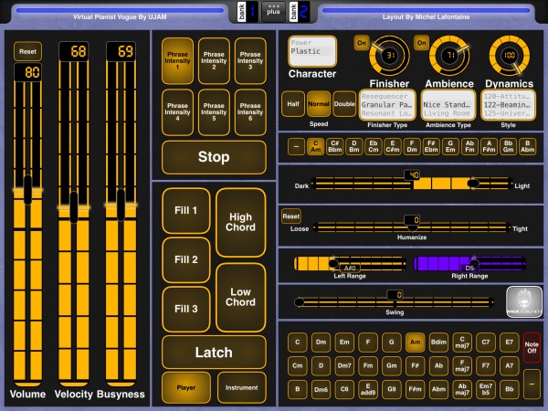This screenshot has height=411, width=548.
Task: Select the G / Em key
Action: point(450,146)
